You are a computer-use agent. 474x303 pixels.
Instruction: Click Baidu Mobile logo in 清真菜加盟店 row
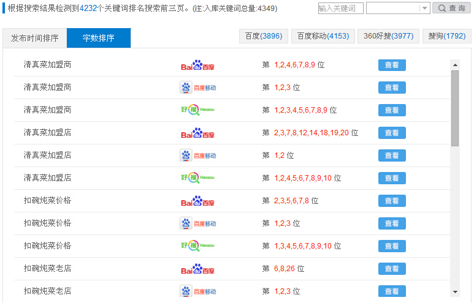click(x=198, y=155)
